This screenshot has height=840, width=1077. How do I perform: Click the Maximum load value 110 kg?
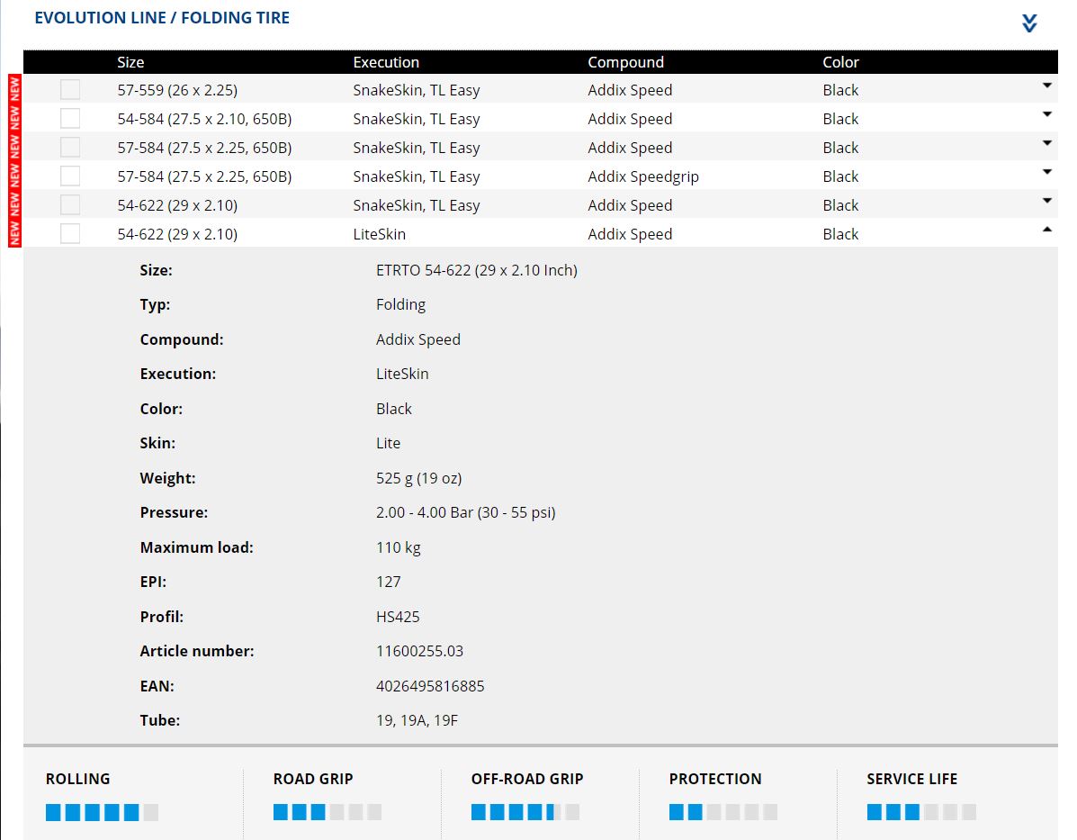tap(399, 548)
